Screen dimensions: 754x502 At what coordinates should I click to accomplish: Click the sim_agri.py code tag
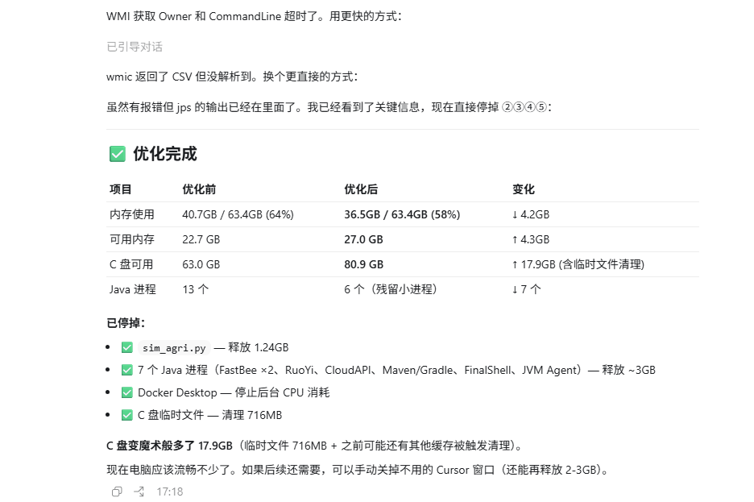[174, 347]
